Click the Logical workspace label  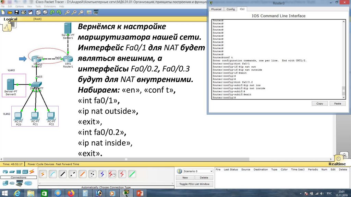pyautogui.click(x=10, y=19)
